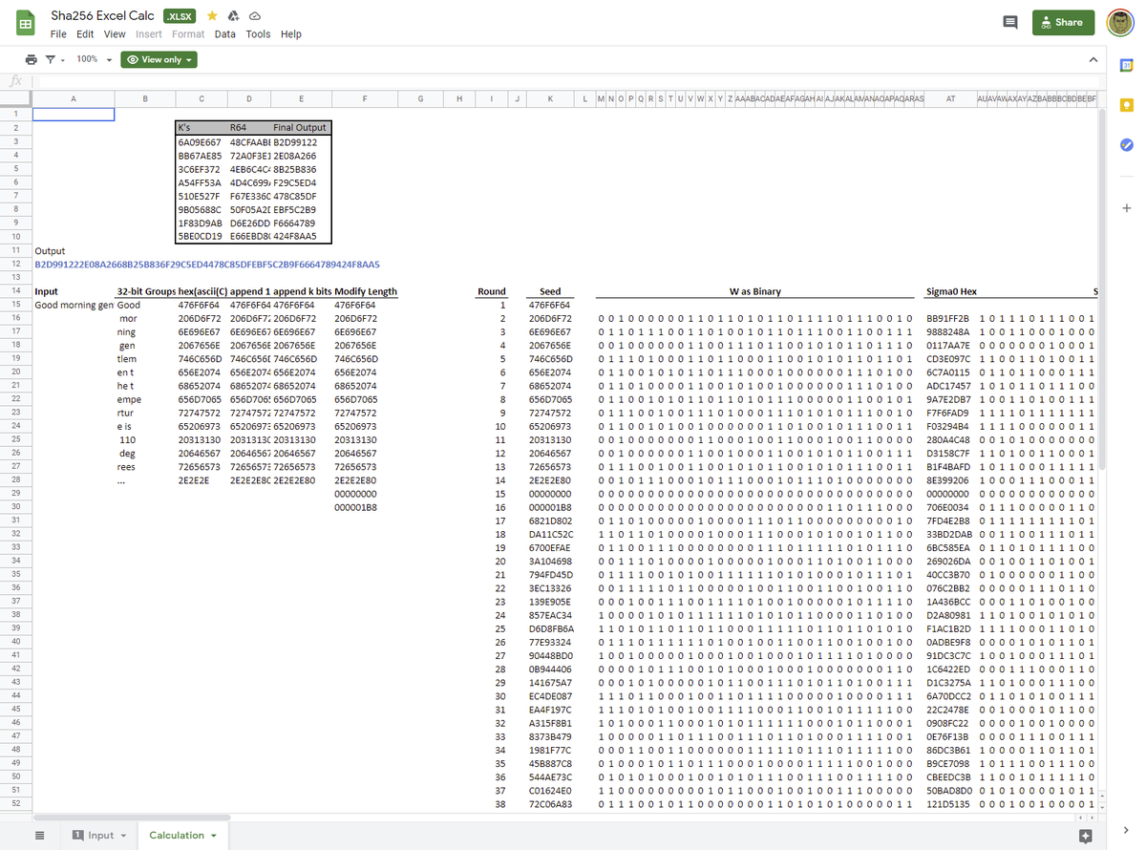Click the green Share button

click(1063, 23)
